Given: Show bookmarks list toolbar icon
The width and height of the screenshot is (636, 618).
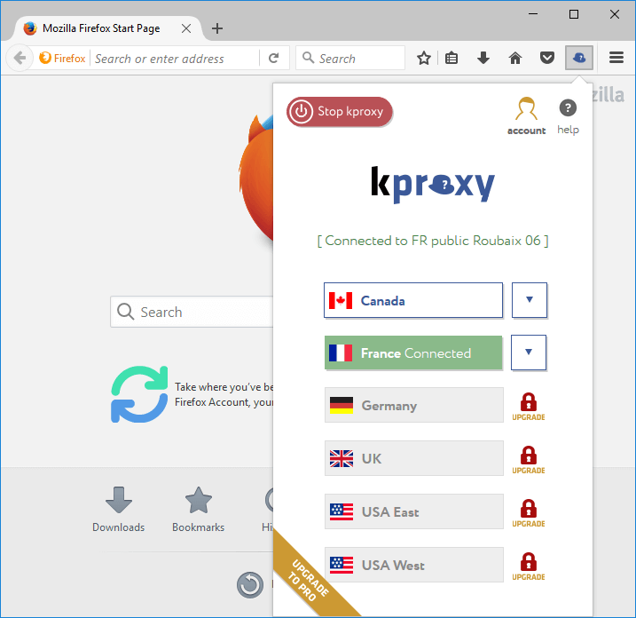Looking at the screenshot, I should point(451,58).
